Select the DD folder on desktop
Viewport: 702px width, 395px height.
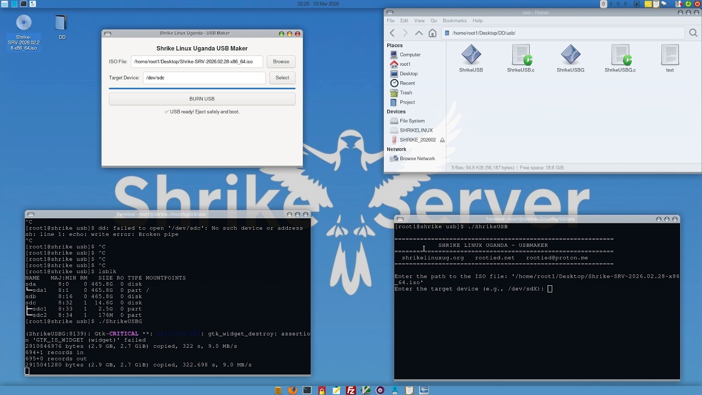coord(61,27)
